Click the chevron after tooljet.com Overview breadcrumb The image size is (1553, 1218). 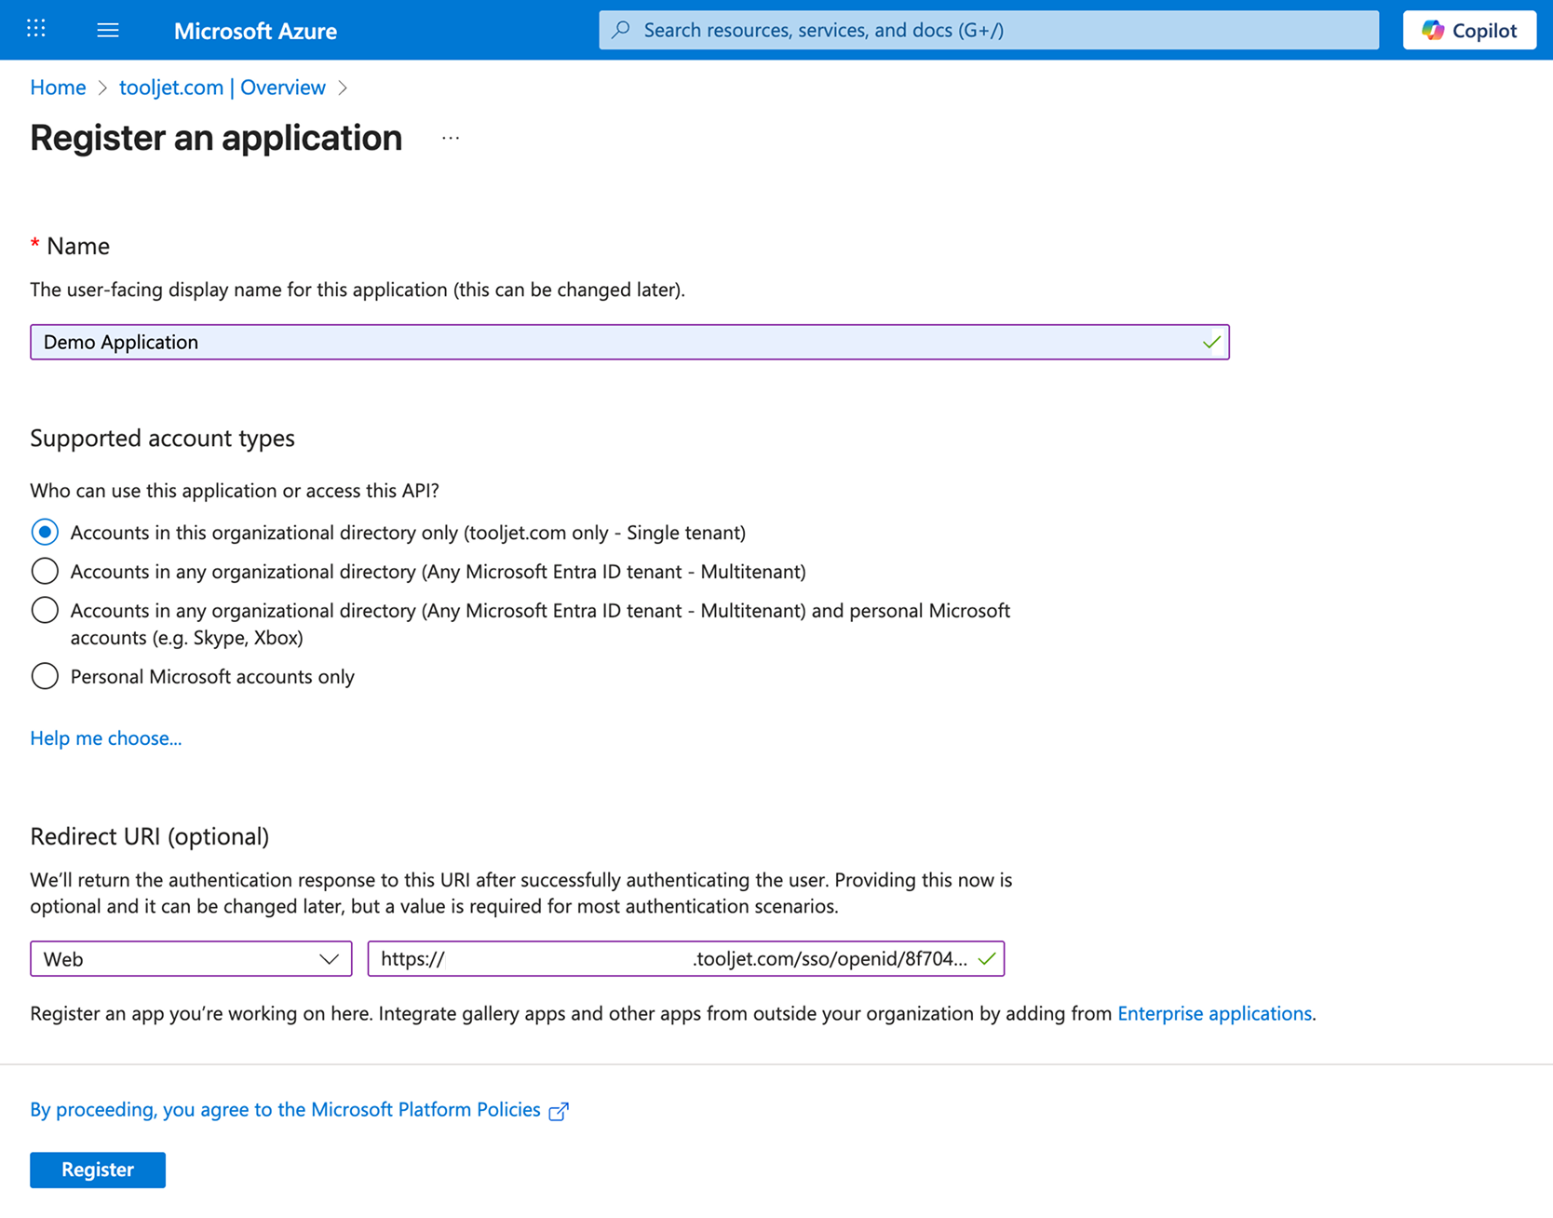[343, 88]
